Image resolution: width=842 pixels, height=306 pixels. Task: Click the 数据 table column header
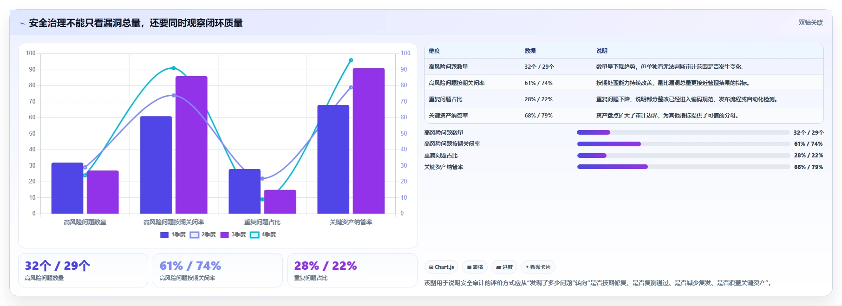pos(530,51)
